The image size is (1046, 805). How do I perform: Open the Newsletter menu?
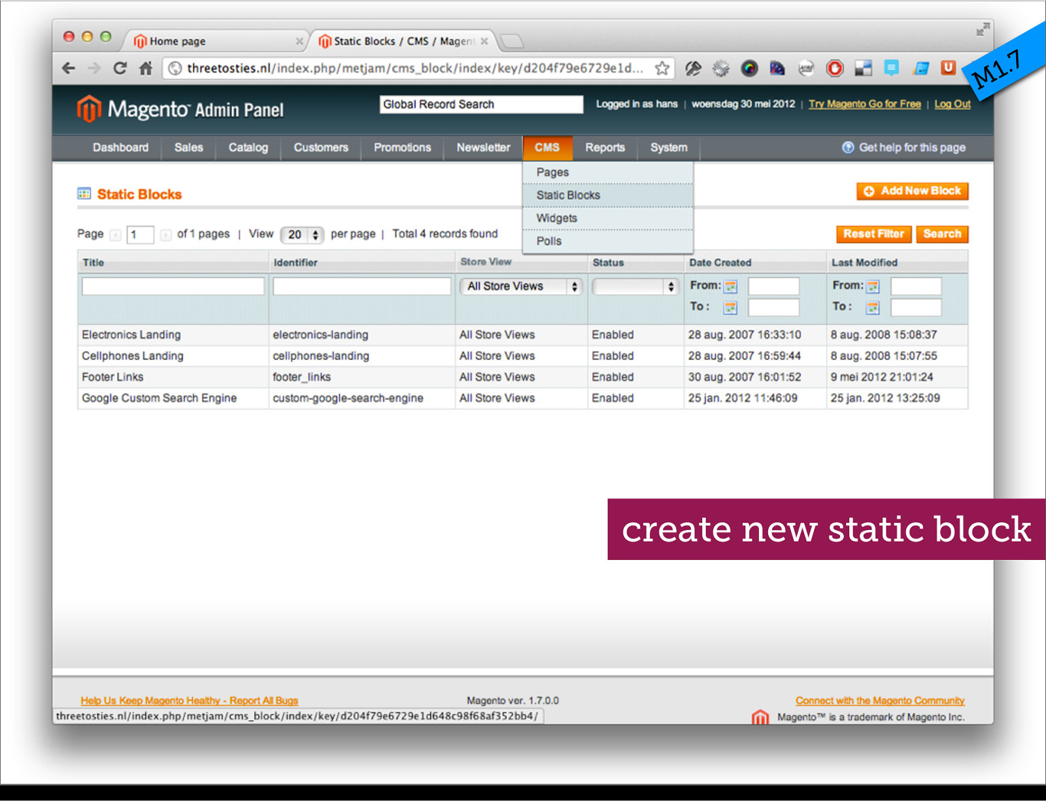[483, 148]
